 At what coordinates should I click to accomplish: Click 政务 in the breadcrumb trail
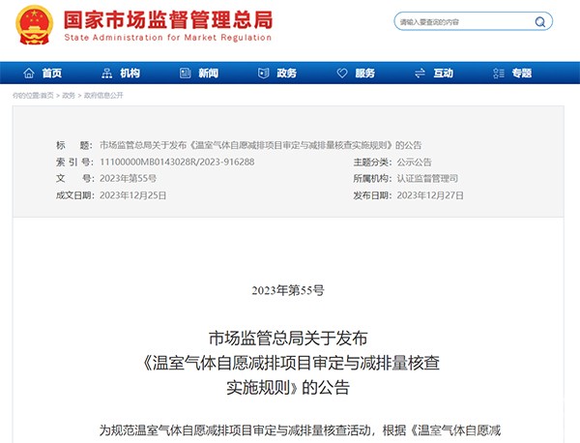(69, 96)
